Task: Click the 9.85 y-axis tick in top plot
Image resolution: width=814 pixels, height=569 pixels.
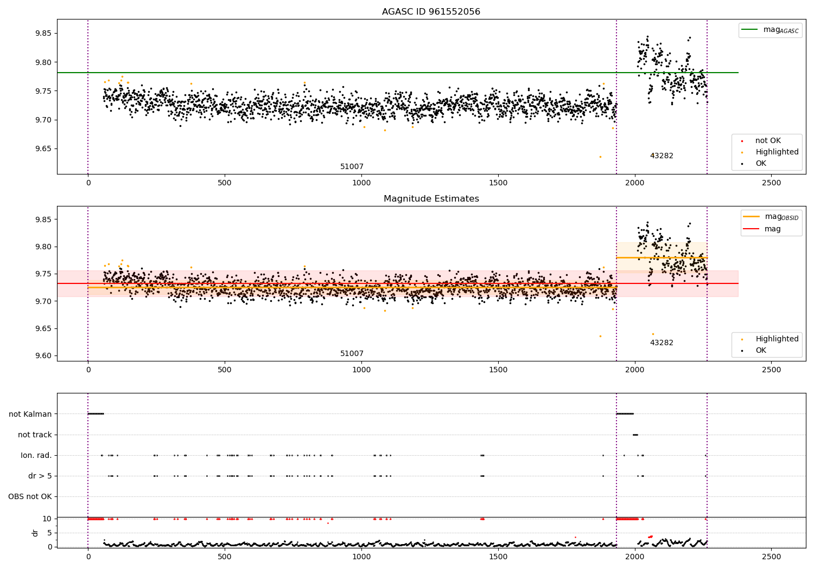Action: coord(42,34)
